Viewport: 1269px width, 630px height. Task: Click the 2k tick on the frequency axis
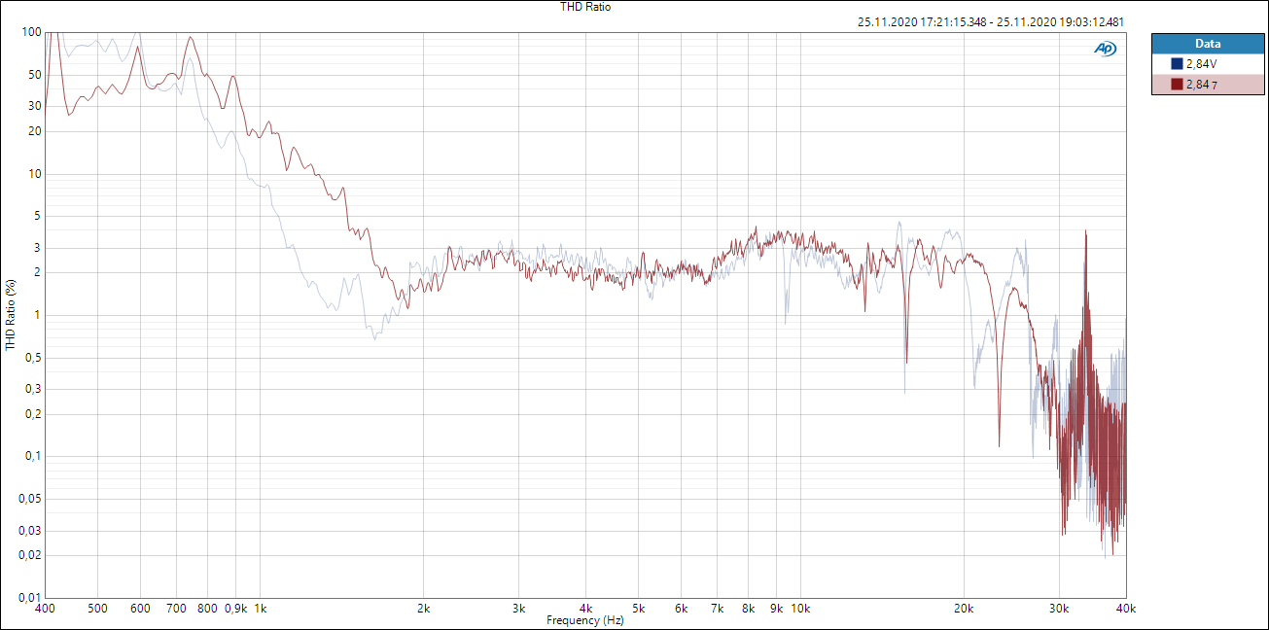click(424, 608)
